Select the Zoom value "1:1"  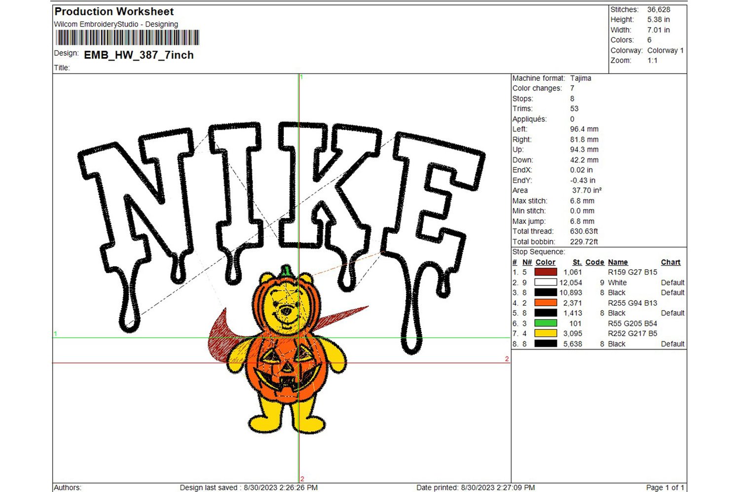pos(652,61)
